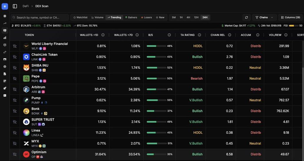Select the 24H timeframe
This screenshot has width=304, height=161.
[205, 17]
